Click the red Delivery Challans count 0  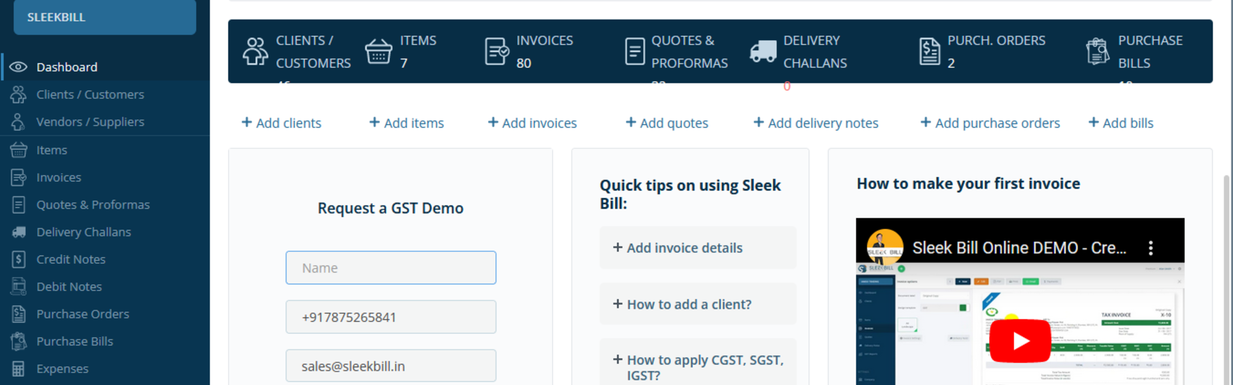pos(787,86)
